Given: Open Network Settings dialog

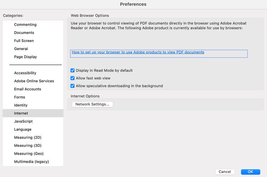Looking at the screenshot, I should [x=93, y=104].
